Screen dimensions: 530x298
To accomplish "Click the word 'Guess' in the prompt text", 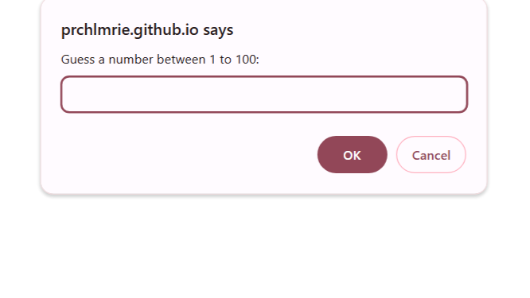I will click(x=78, y=60).
